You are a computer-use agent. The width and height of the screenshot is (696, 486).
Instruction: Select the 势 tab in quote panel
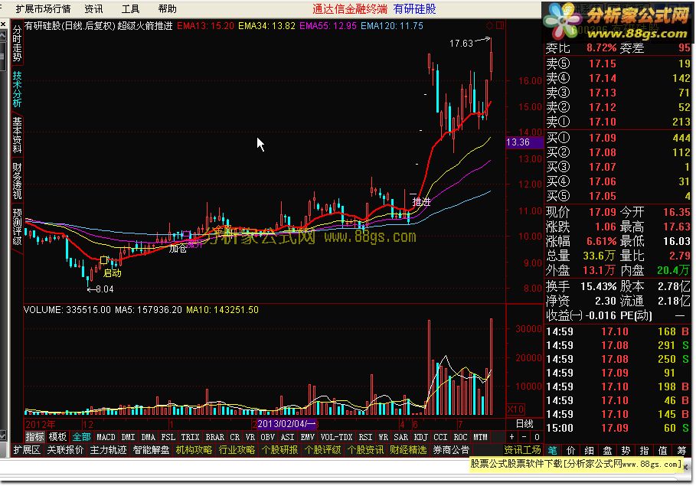tap(626, 450)
